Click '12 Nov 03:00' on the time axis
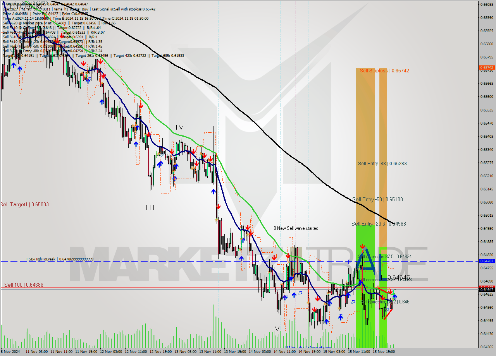The width and height of the screenshot is (496, 356). pyautogui.click(x=111, y=352)
